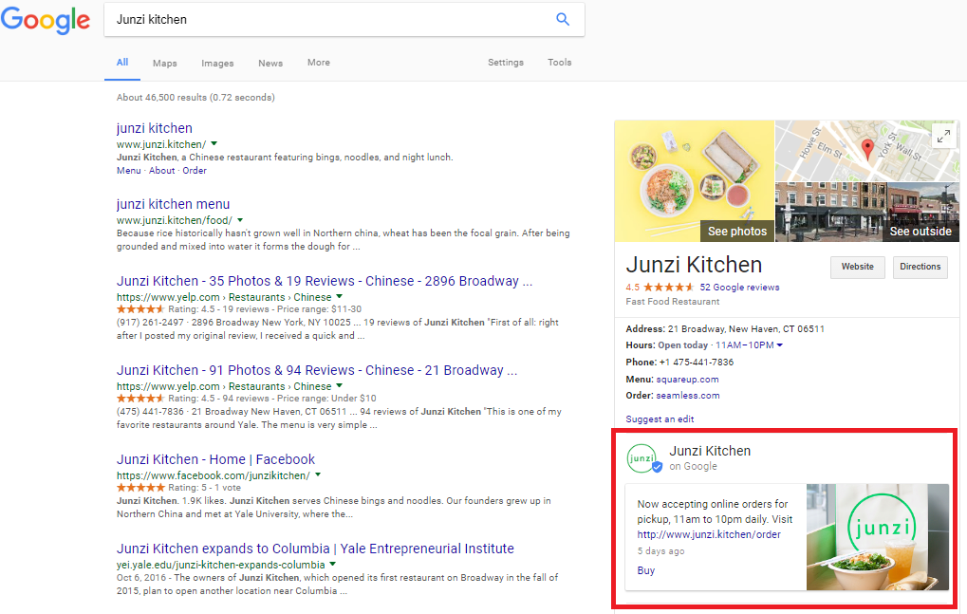
Task: Expand the map with the fullscreen arrows icon
Action: tap(943, 136)
